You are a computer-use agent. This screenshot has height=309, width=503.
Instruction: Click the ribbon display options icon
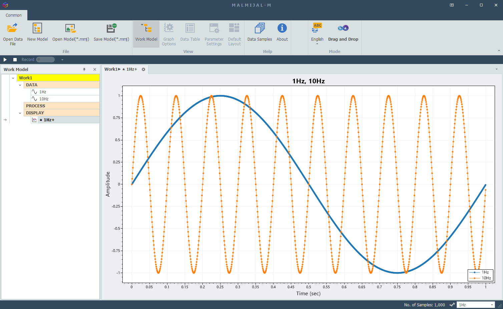pyautogui.click(x=452, y=5)
